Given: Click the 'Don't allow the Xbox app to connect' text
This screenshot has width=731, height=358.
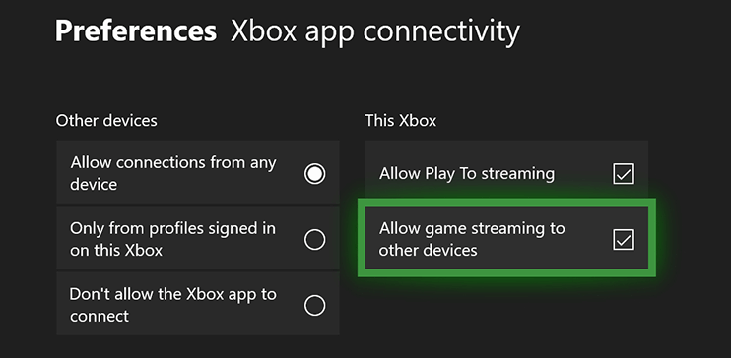Looking at the screenshot, I should click(x=173, y=306).
